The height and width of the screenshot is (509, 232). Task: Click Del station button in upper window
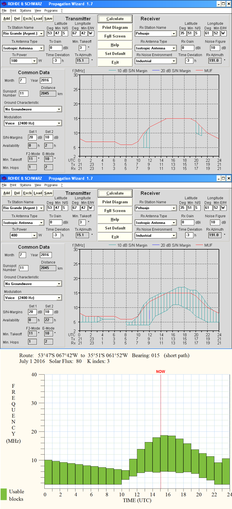point(17,19)
